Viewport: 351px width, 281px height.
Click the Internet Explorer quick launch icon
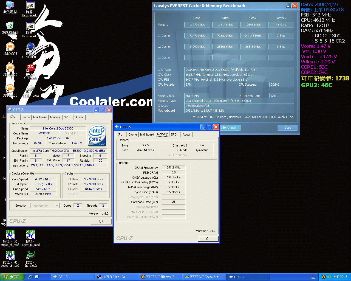point(30,277)
